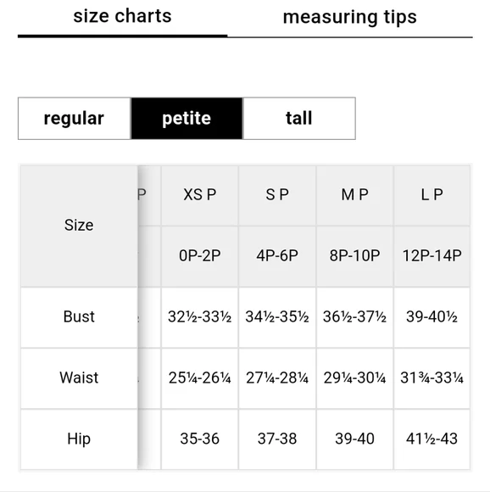Select the 8P-10P size cell
The height and width of the screenshot is (492, 490).
(x=354, y=256)
